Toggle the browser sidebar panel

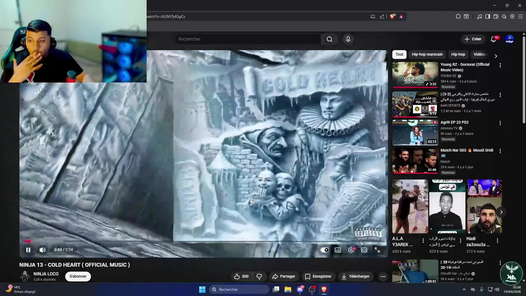pyautogui.click(x=487, y=16)
